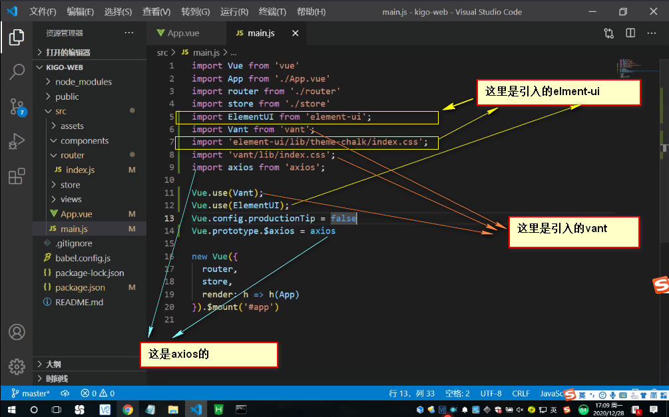The image size is (669, 417).
Task: Split the editor to the right
Action: pyautogui.click(x=630, y=33)
